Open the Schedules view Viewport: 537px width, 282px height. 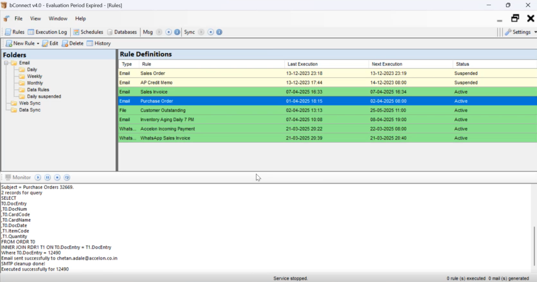(88, 32)
